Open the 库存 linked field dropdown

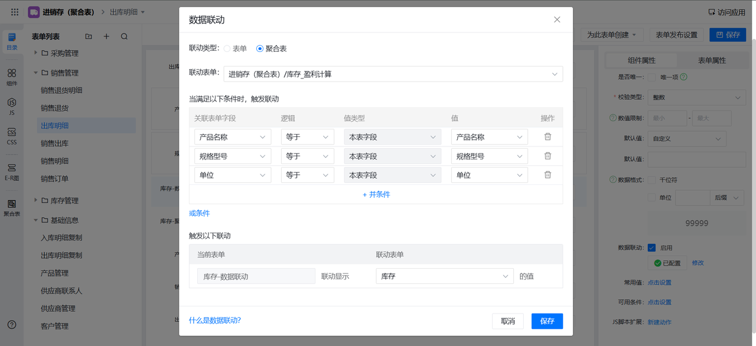(x=444, y=276)
